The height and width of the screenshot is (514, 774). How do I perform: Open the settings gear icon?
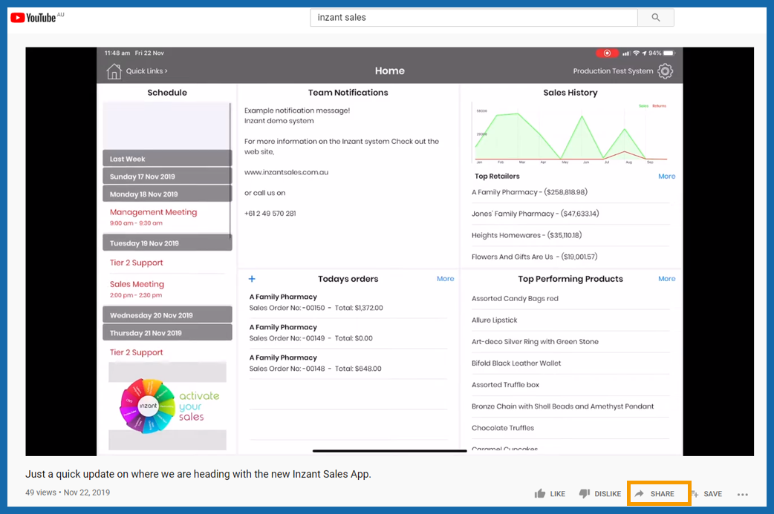pyautogui.click(x=665, y=71)
